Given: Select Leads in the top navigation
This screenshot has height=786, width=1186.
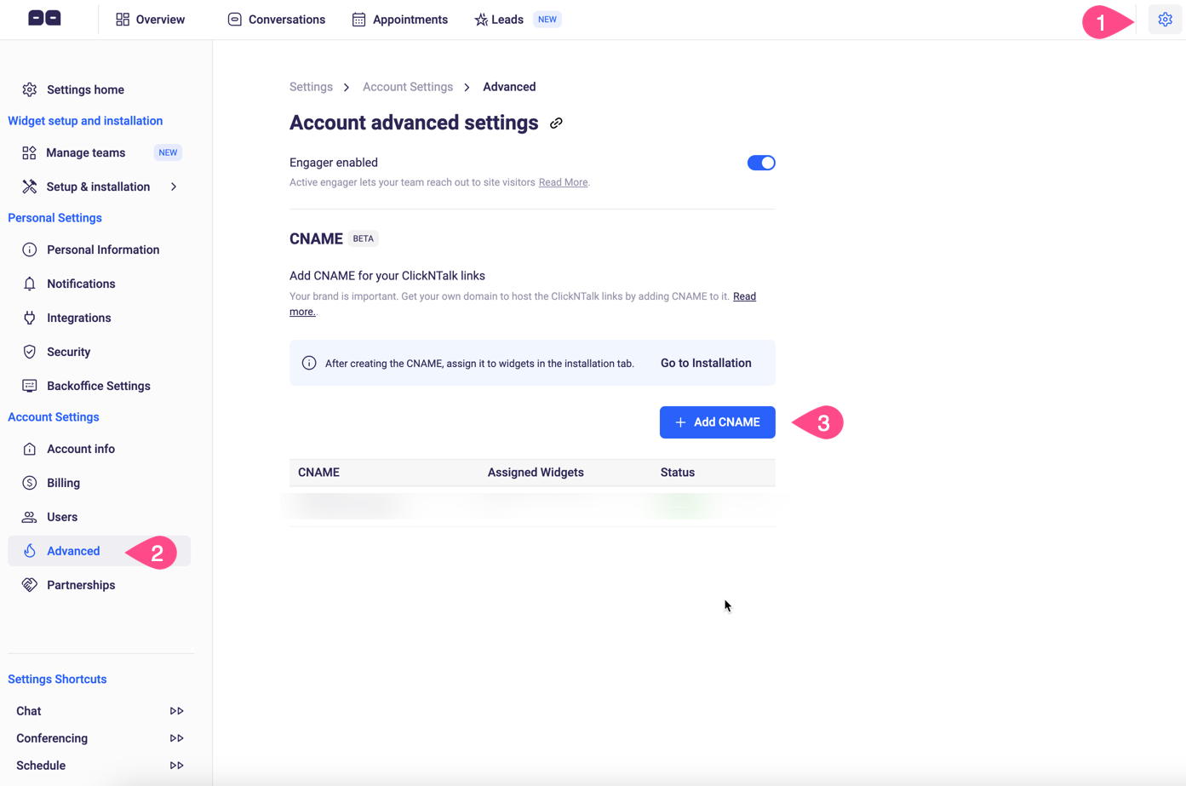Looking at the screenshot, I should pos(498,19).
